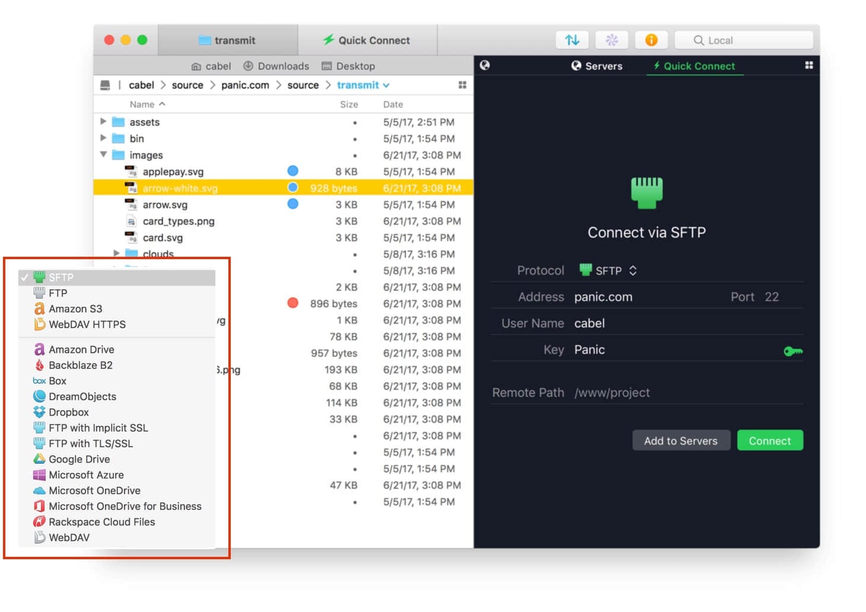866x612 pixels.
Task: Click the Rackspace Cloud Files icon
Action: [x=39, y=521]
